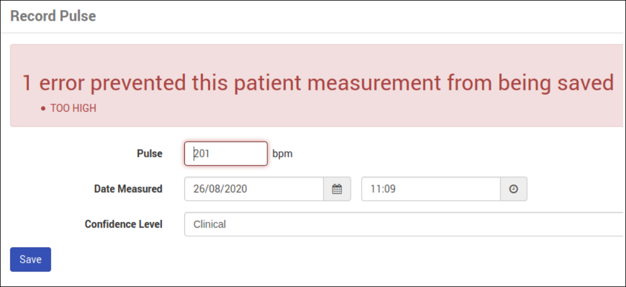Click the Pulse field label
Screen dimensions: 626x287
[149, 154]
